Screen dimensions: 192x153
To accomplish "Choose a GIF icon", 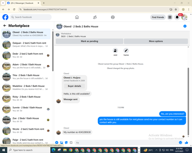I will pyautogui.click(x=71, y=143).
